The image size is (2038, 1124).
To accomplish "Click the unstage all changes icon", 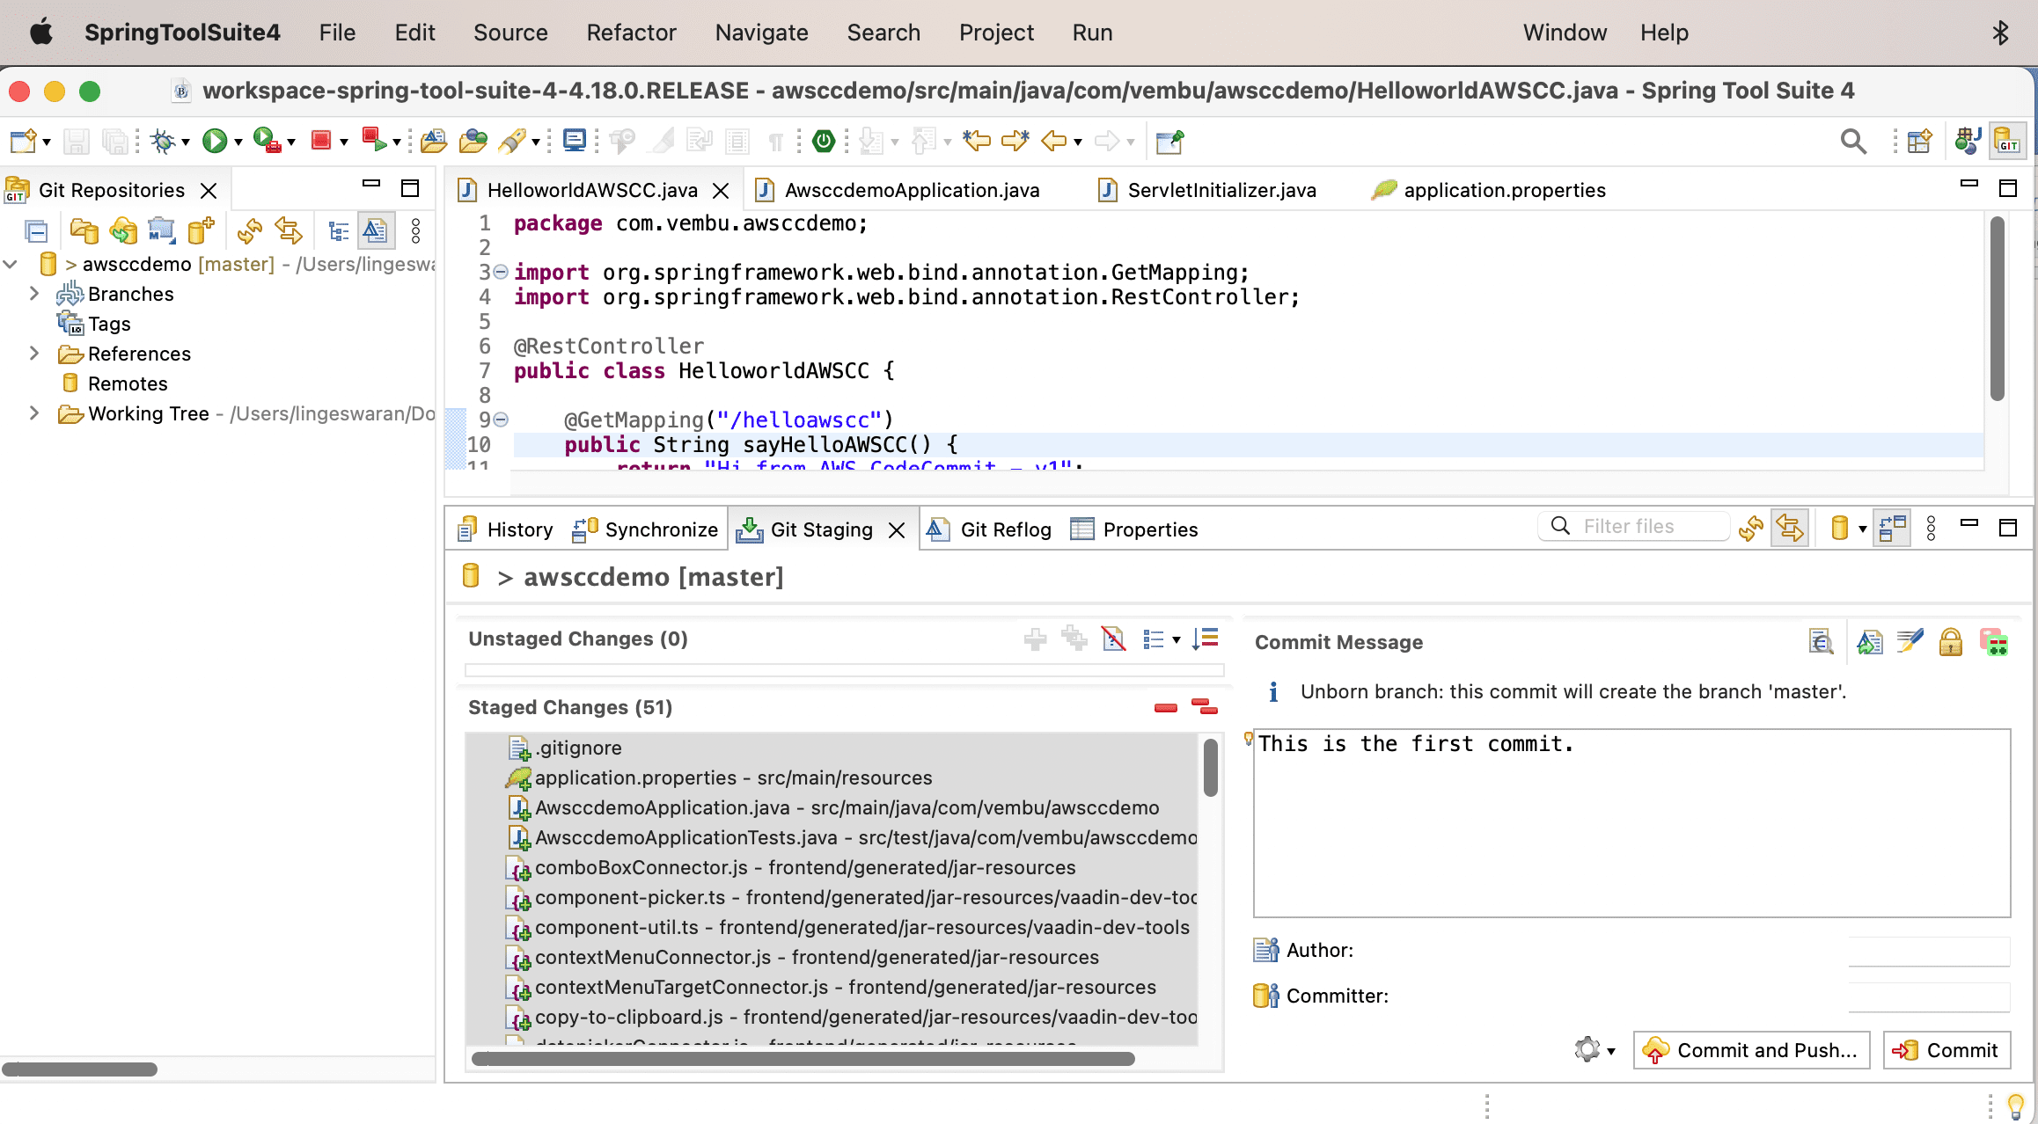I will point(1205,706).
